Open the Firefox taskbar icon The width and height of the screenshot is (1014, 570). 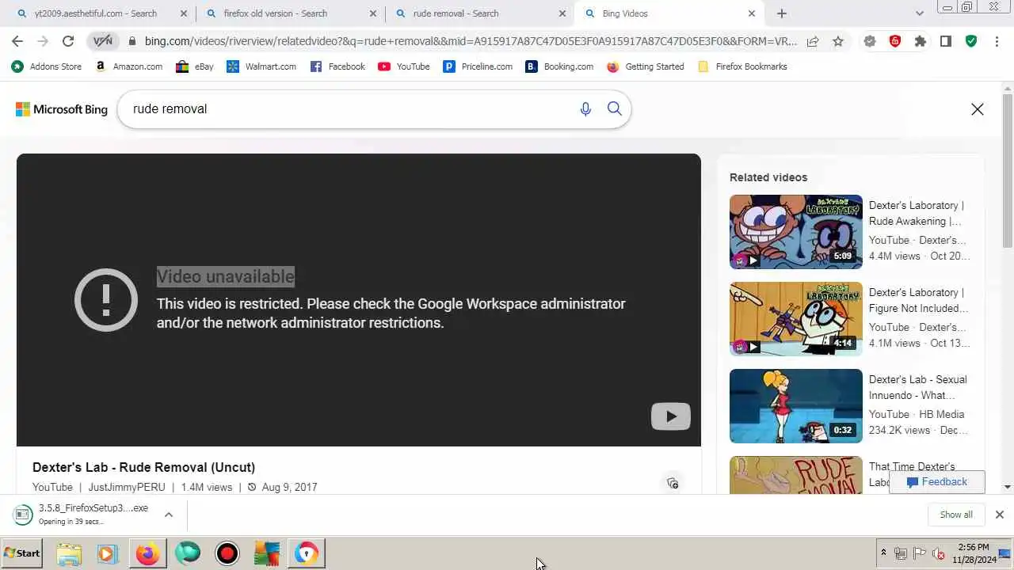[147, 553]
